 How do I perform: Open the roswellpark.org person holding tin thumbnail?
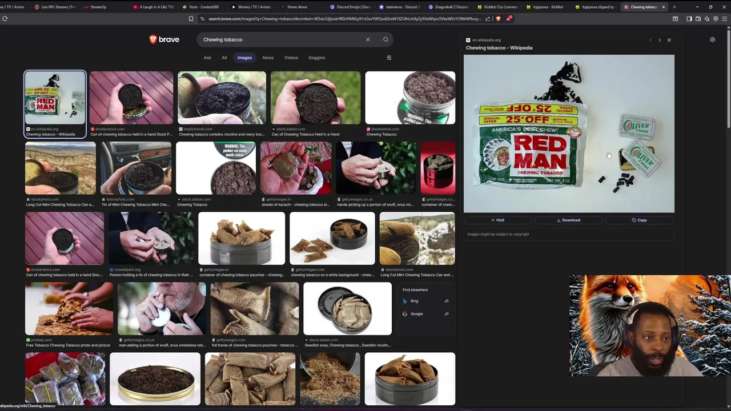pos(151,239)
